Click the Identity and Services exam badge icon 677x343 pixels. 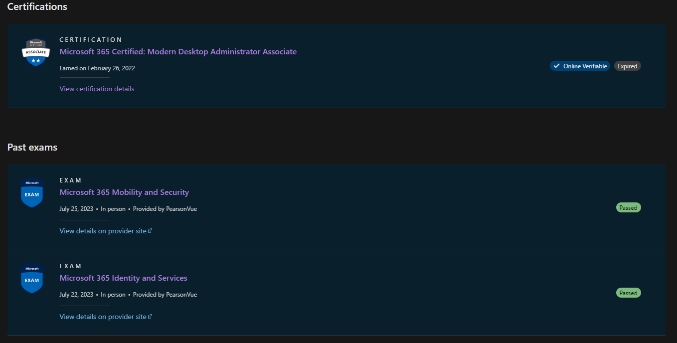[32, 278]
